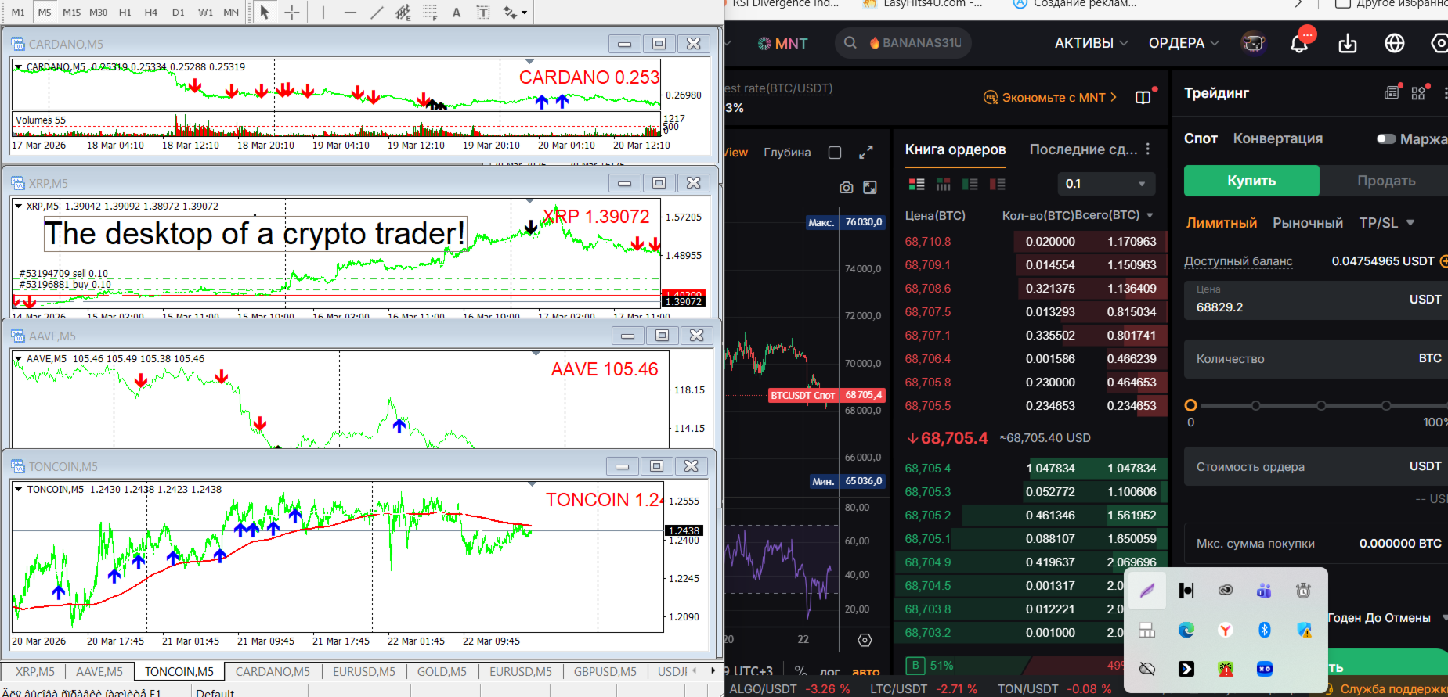The image size is (1448, 697).
Task: Open the Экономьте с MNT link
Action: coord(1050,98)
